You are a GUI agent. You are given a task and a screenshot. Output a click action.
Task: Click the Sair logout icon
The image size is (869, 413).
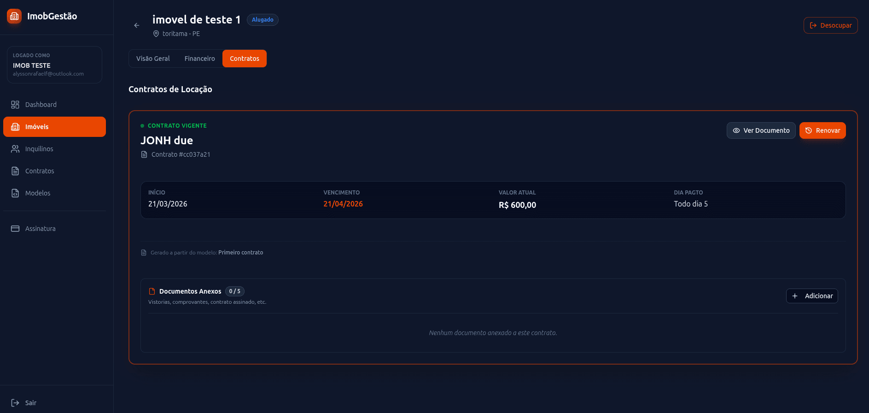(x=15, y=403)
